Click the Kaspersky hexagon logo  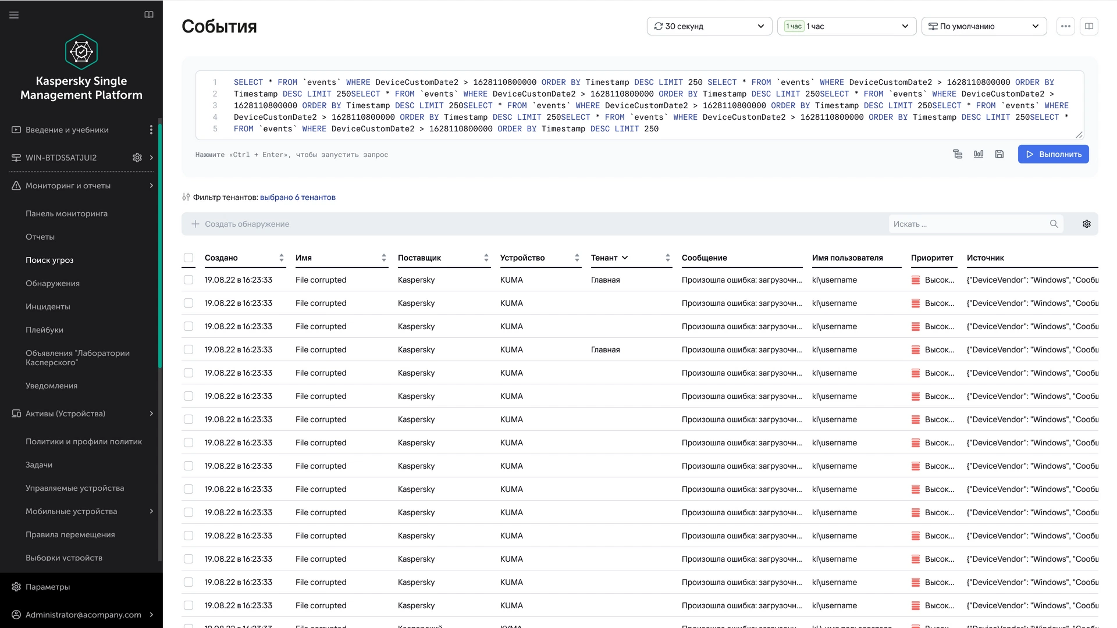(81, 52)
